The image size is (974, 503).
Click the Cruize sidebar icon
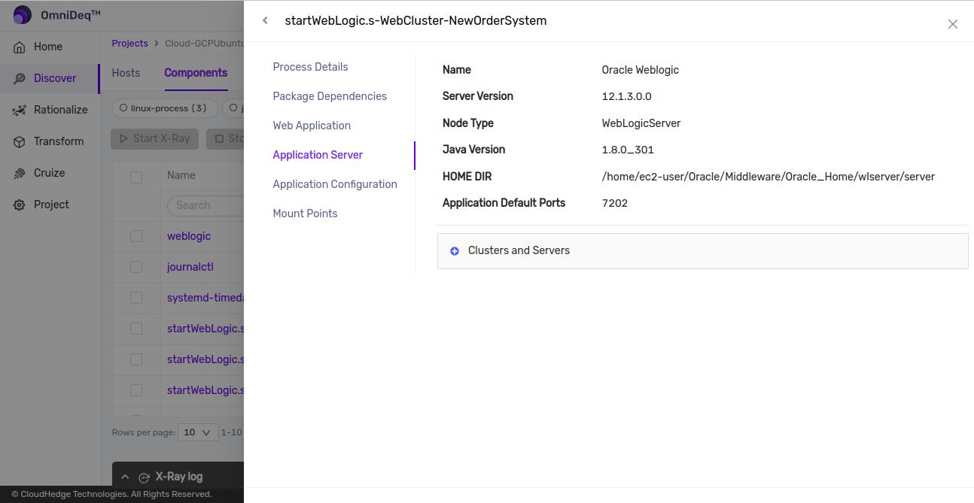(x=20, y=173)
